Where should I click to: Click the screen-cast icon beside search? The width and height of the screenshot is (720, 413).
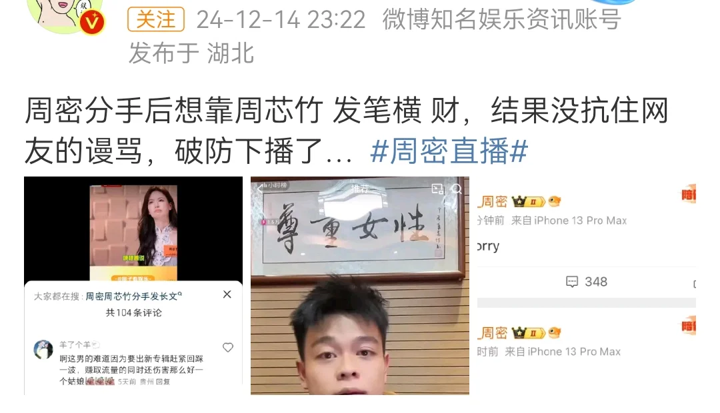tap(437, 189)
